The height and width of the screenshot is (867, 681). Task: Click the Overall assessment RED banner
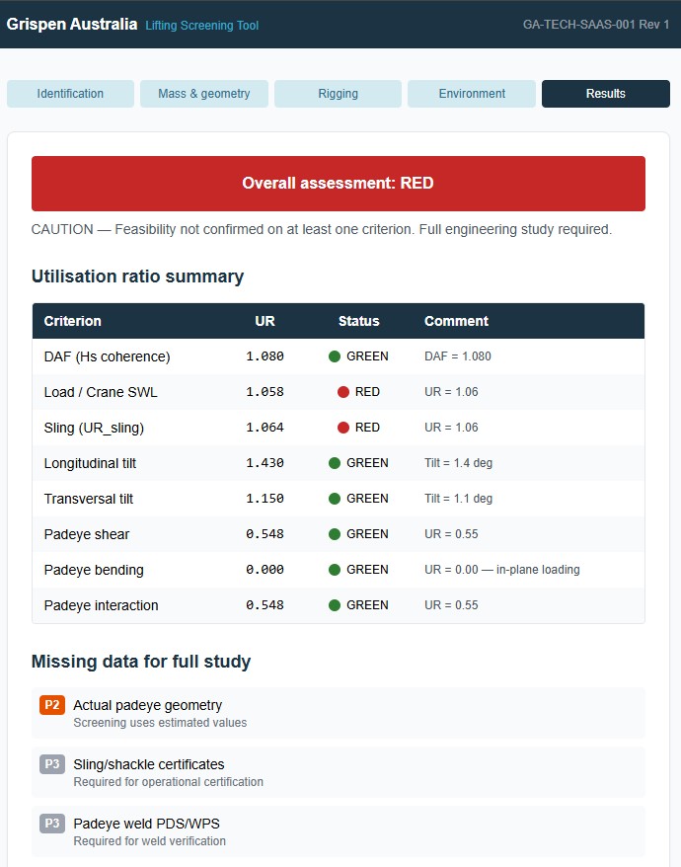pos(339,184)
